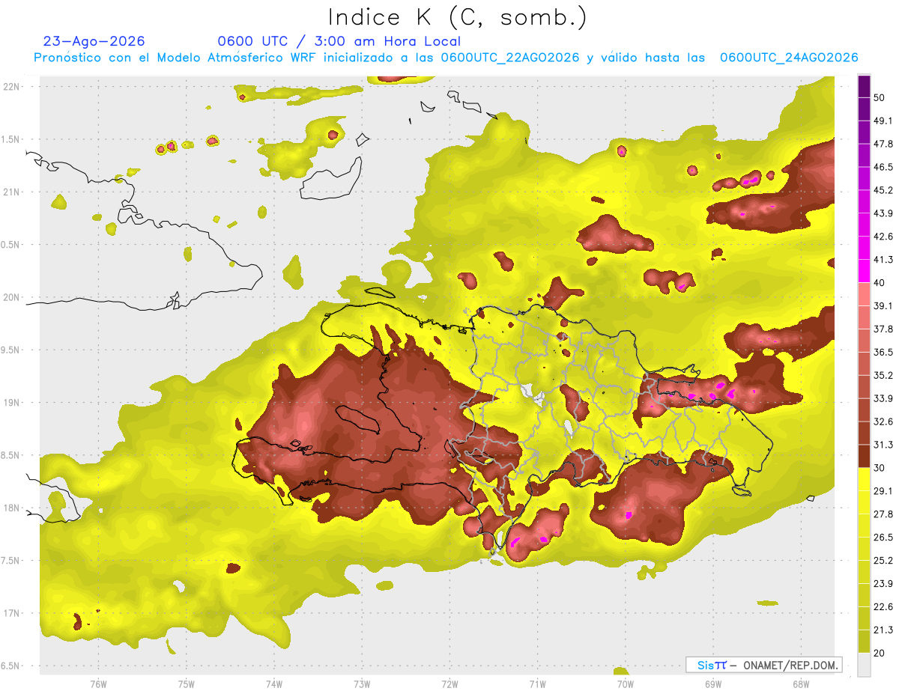Pick the magenta colorbar segment between 40 and 41.3
Screen dimensions: 899x694
(x=864, y=271)
